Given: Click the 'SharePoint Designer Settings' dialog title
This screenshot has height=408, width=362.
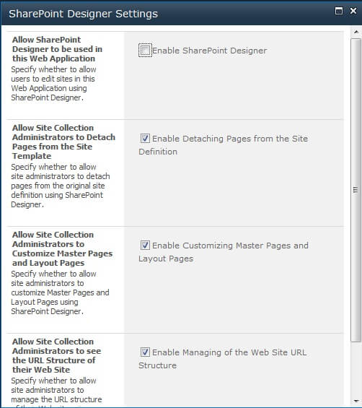Looking at the screenshot, I should pos(83,14).
